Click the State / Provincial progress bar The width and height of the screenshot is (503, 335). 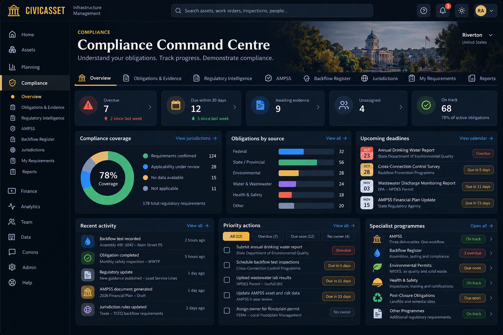[x=306, y=162]
